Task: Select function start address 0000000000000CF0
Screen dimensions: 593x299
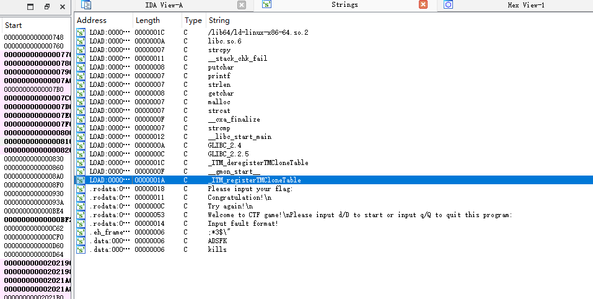Action: 33,238
